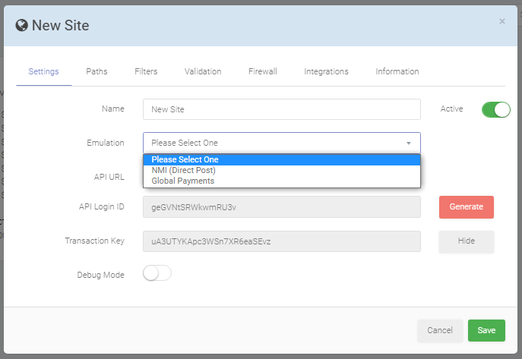Focus the Name input field

(x=282, y=109)
